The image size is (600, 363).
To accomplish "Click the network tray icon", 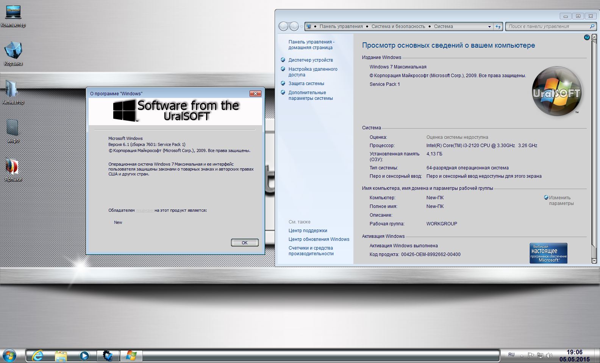I will pyautogui.click(x=540, y=355).
